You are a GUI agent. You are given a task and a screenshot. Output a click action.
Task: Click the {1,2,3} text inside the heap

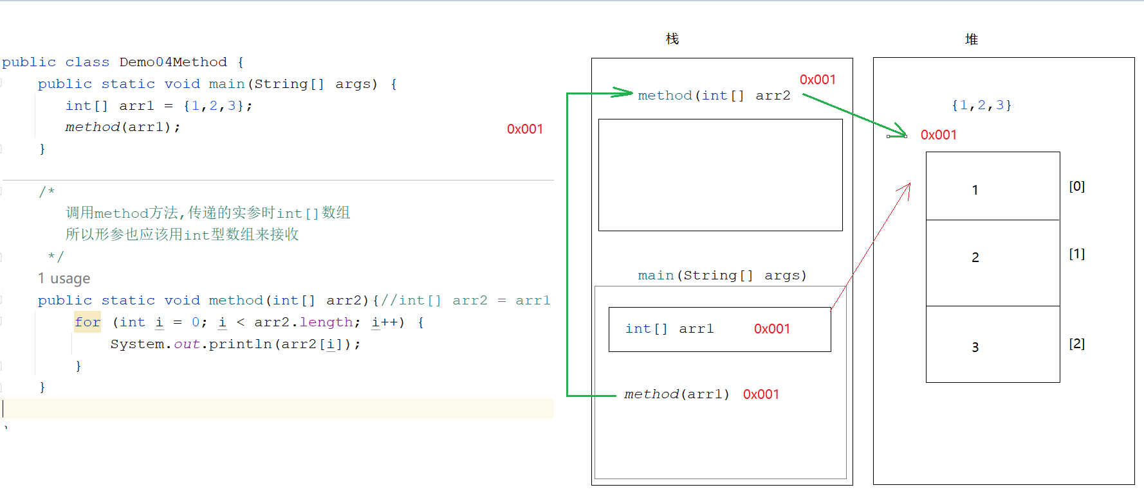coord(981,105)
